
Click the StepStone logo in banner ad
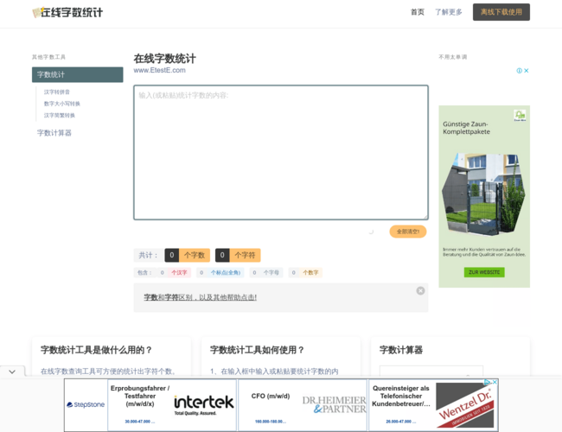86,404
